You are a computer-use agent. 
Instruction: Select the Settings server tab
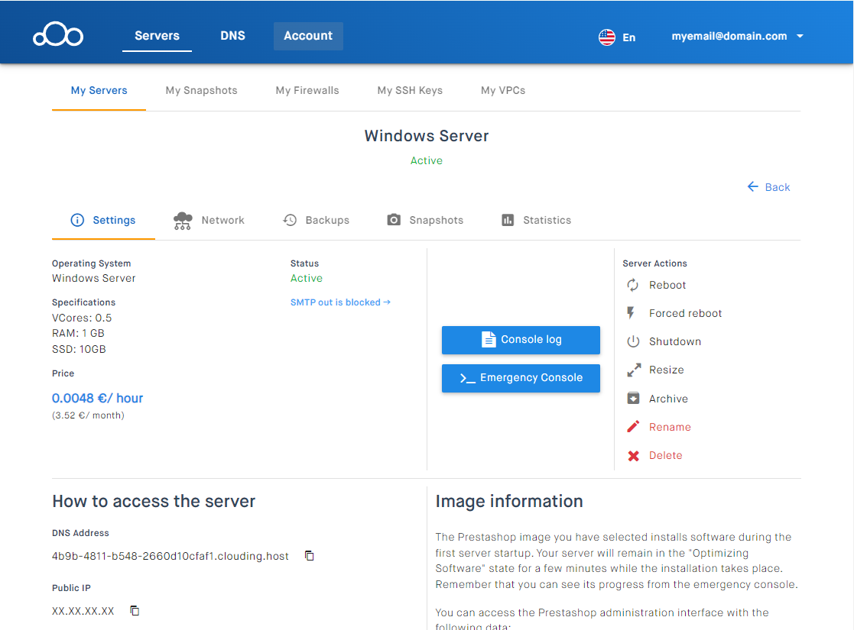(x=103, y=220)
